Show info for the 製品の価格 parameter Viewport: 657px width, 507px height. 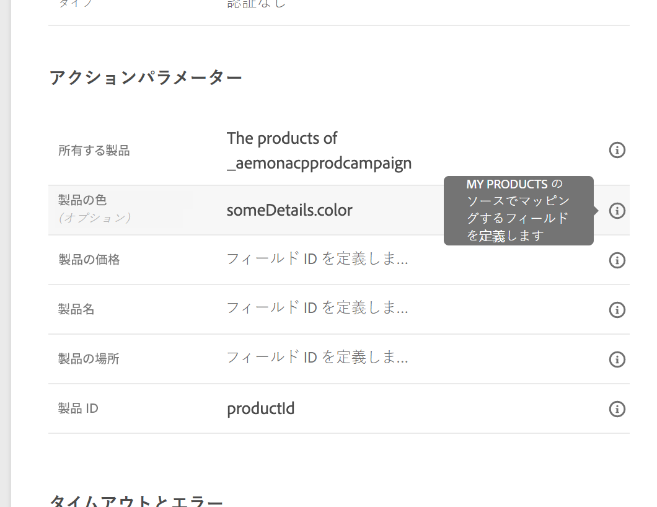click(x=617, y=260)
